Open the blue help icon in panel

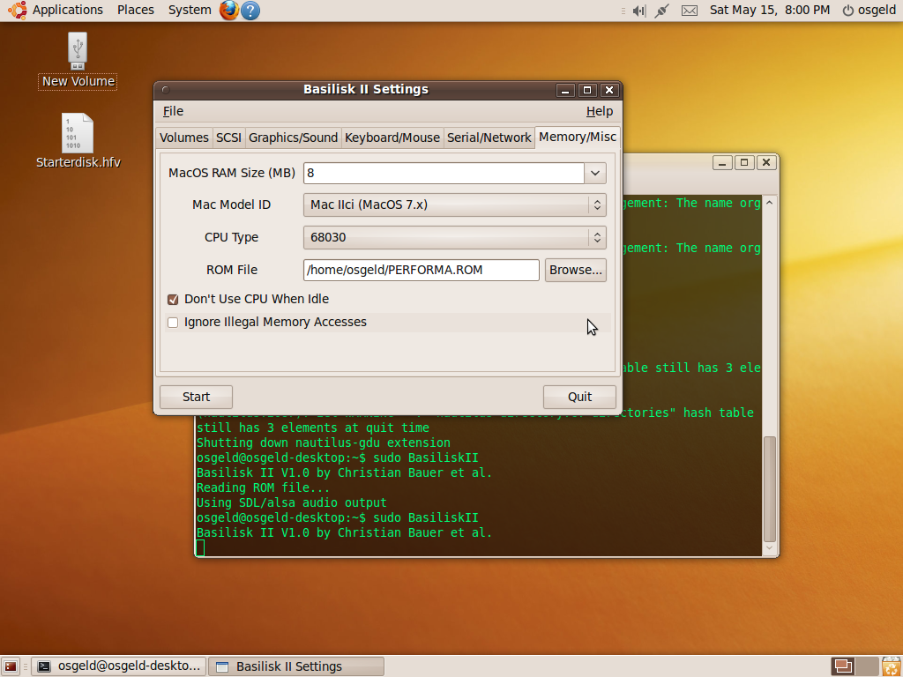(x=250, y=11)
